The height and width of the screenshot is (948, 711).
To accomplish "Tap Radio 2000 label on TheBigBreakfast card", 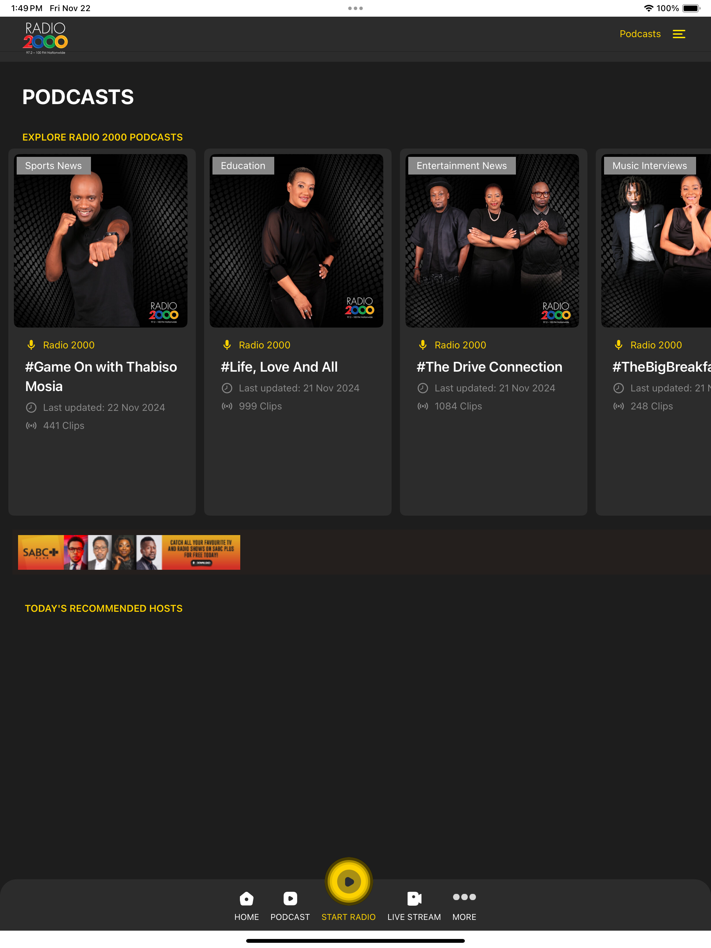I will [x=656, y=345].
